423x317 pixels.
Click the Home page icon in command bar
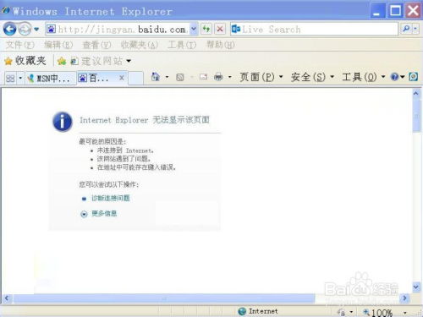coord(156,77)
